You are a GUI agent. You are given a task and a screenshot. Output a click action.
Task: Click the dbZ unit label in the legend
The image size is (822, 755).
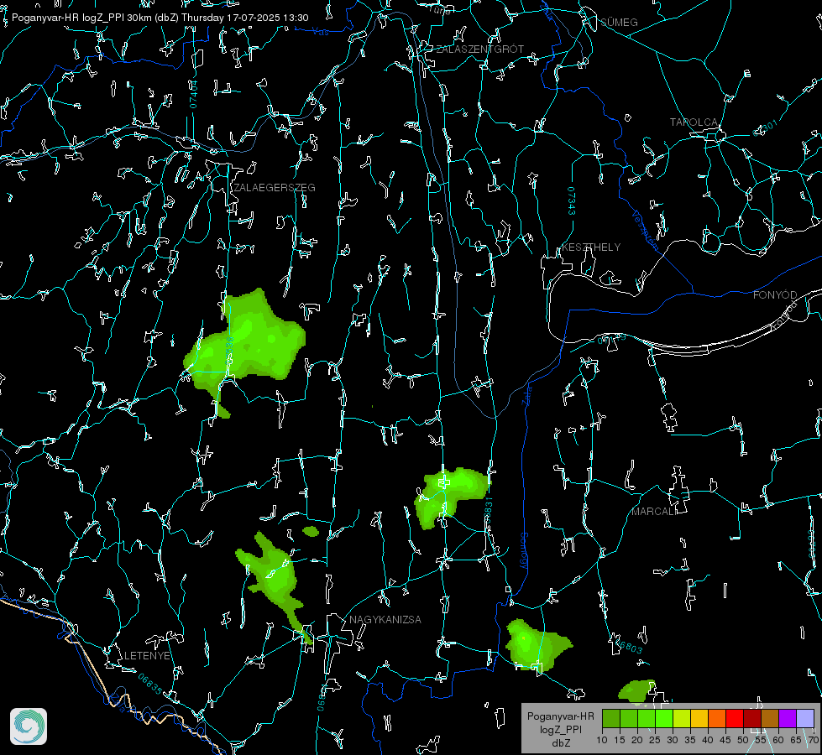point(560,743)
